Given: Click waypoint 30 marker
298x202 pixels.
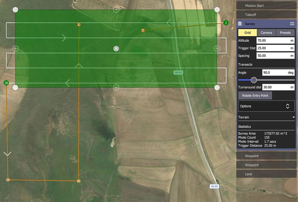Looking at the screenshot, I should click(78, 181).
